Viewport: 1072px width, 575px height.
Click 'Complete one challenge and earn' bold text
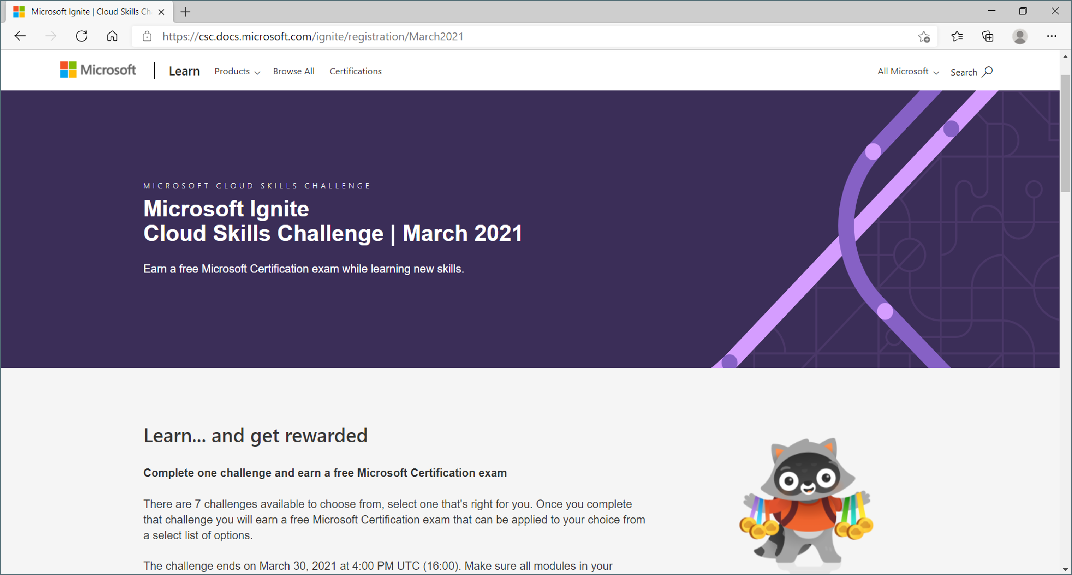pos(325,473)
